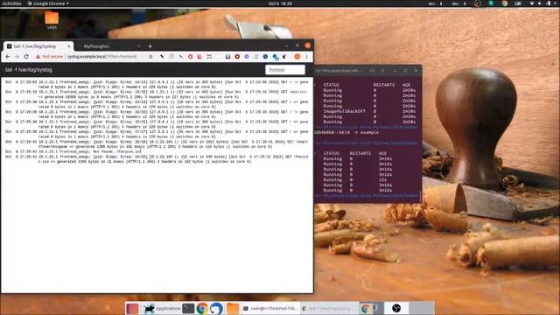Click the OBS tray icon in top bar
The height and width of the screenshot is (315, 560).
click(478, 3)
